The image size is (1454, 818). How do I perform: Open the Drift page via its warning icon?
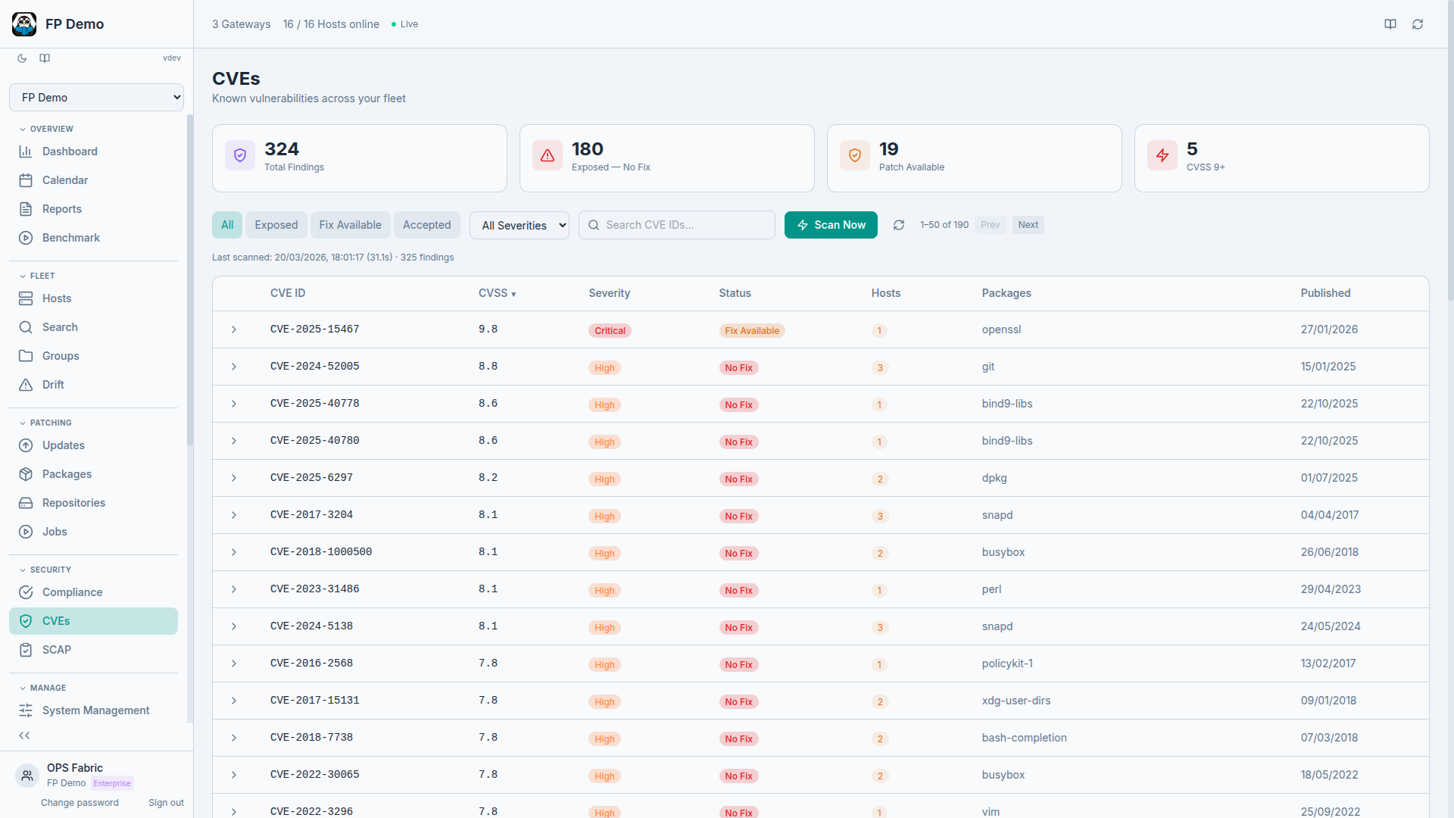tap(26, 385)
